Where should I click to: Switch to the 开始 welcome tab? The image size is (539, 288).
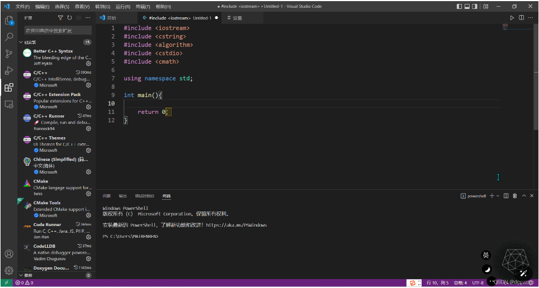(x=116, y=18)
